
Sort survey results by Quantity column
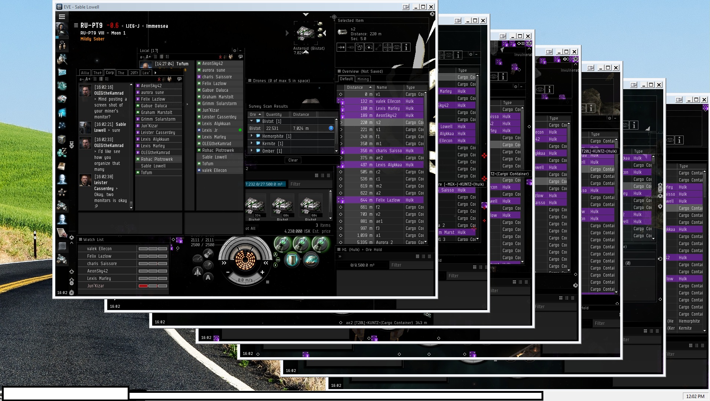click(x=276, y=114)
